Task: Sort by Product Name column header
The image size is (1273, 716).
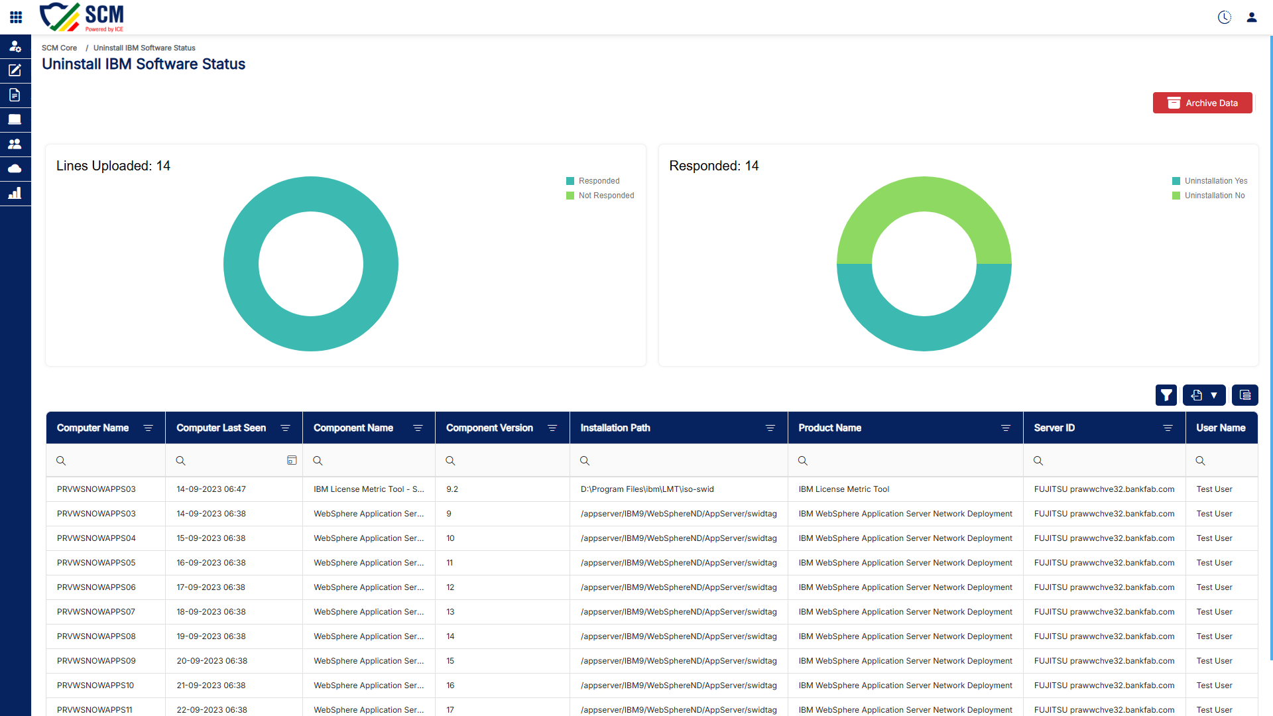Action: 830,428
